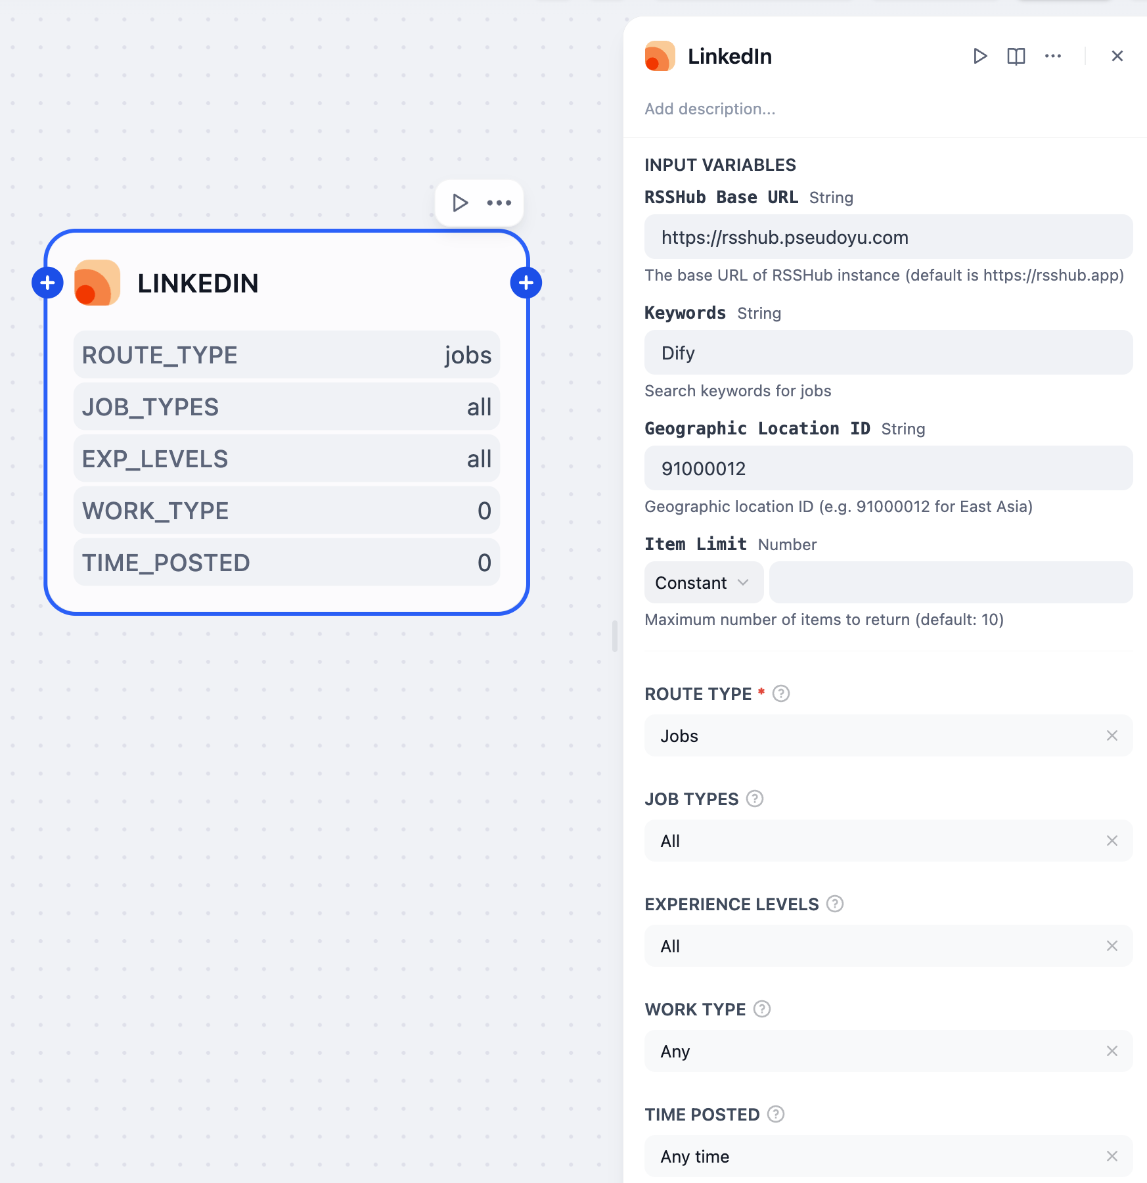The image size is (1147, 1183).
Task: Show help tooltip for EXPERIENCE LEVELS
Action: pyautogui.click(x=834, y=904)
